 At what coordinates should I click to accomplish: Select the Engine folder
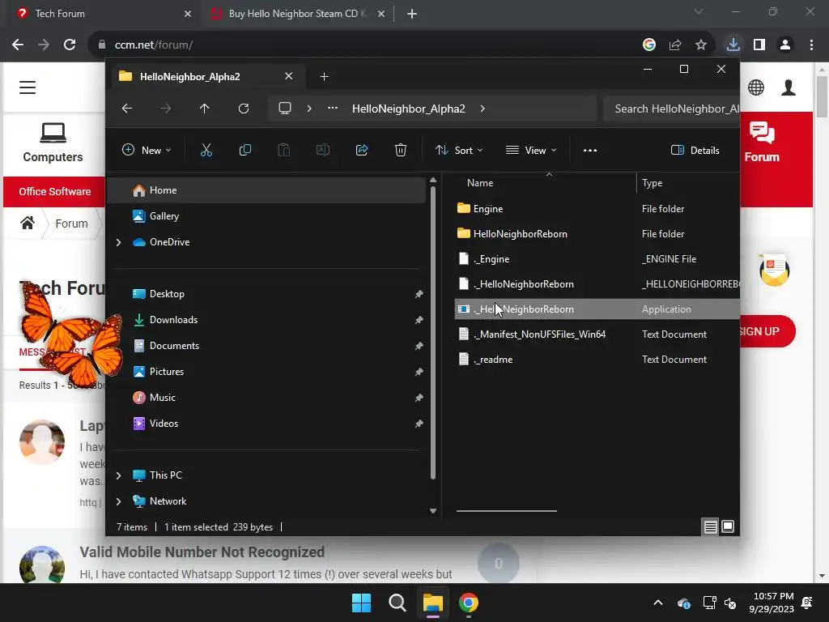click(x=597, y=209)
